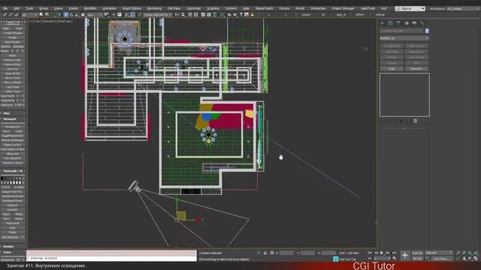
Task: Toggle the Selection Lock padlock
Action: pos(265,253)
